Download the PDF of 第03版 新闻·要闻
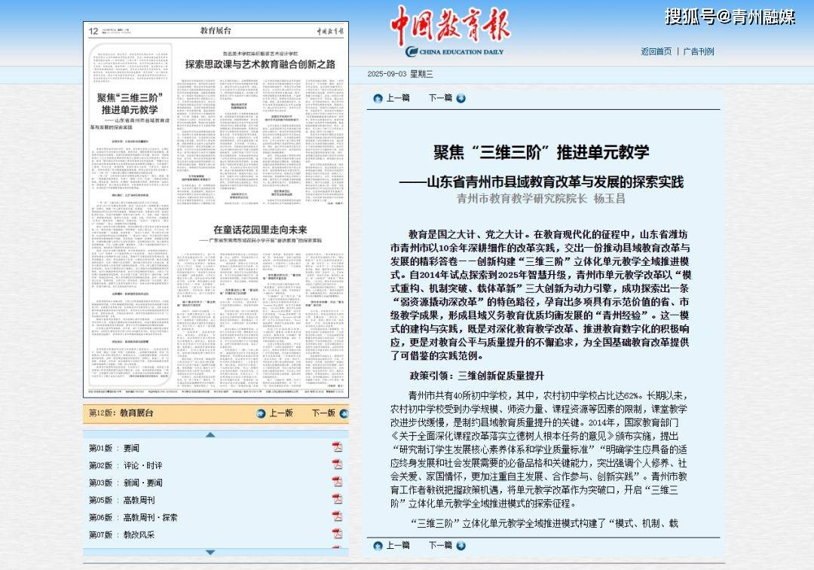The width and height of the screenshot is (814, 570). (x=338, y=482)
